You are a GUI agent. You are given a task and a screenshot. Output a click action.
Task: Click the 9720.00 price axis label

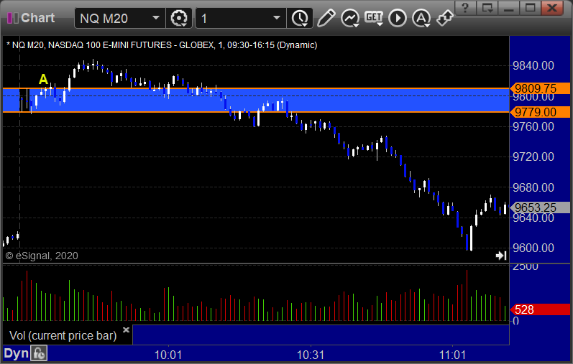pyautogui.click(x=533, y=157)
